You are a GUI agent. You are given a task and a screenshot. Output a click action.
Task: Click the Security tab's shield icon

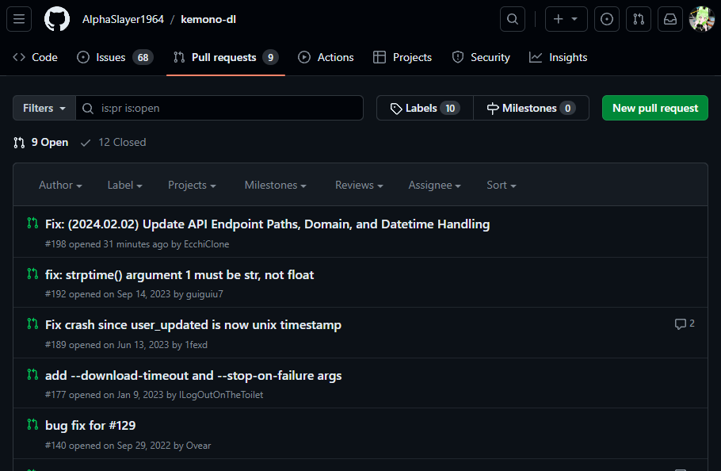tap(457, 58)
